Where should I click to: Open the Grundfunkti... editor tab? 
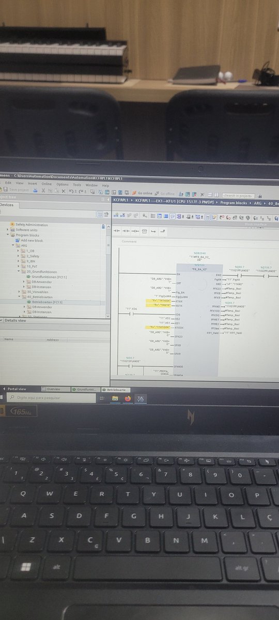[86, 389]
